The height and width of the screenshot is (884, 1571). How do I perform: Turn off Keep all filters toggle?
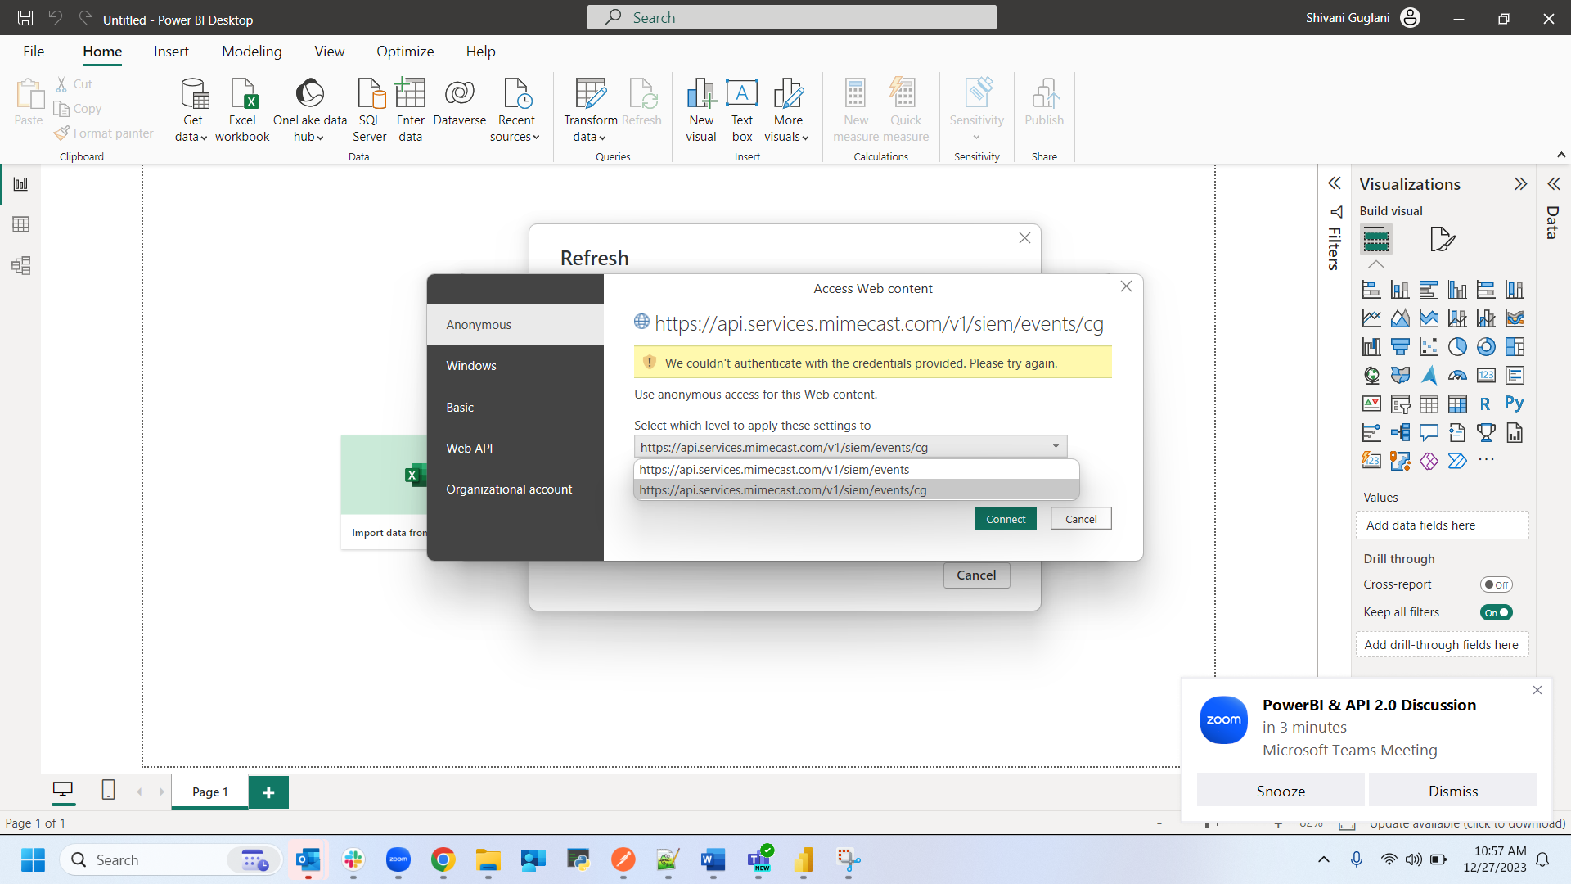(x=1496, y=612)
